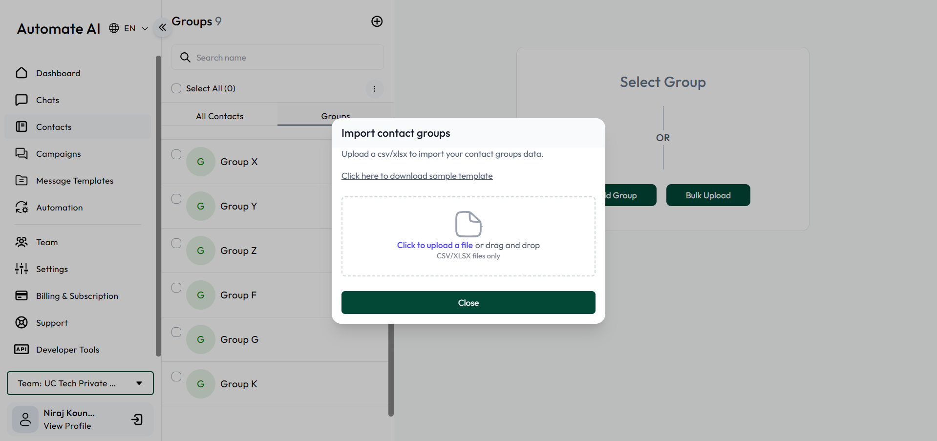The width and height of the screenshot is (937, 441).
Task: Click the logout icon beside profile
Action: pyautogui.click(x=137, y=420)
